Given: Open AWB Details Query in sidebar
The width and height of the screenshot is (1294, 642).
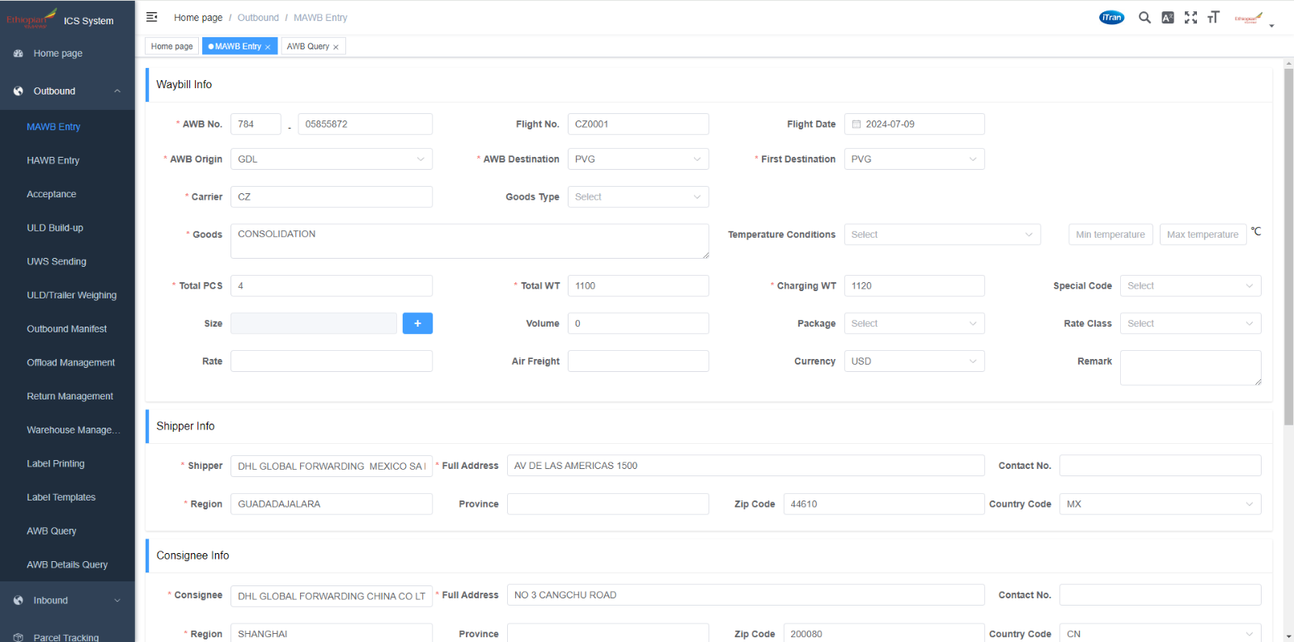Looking at the screenshot, I should pos(67,565).
